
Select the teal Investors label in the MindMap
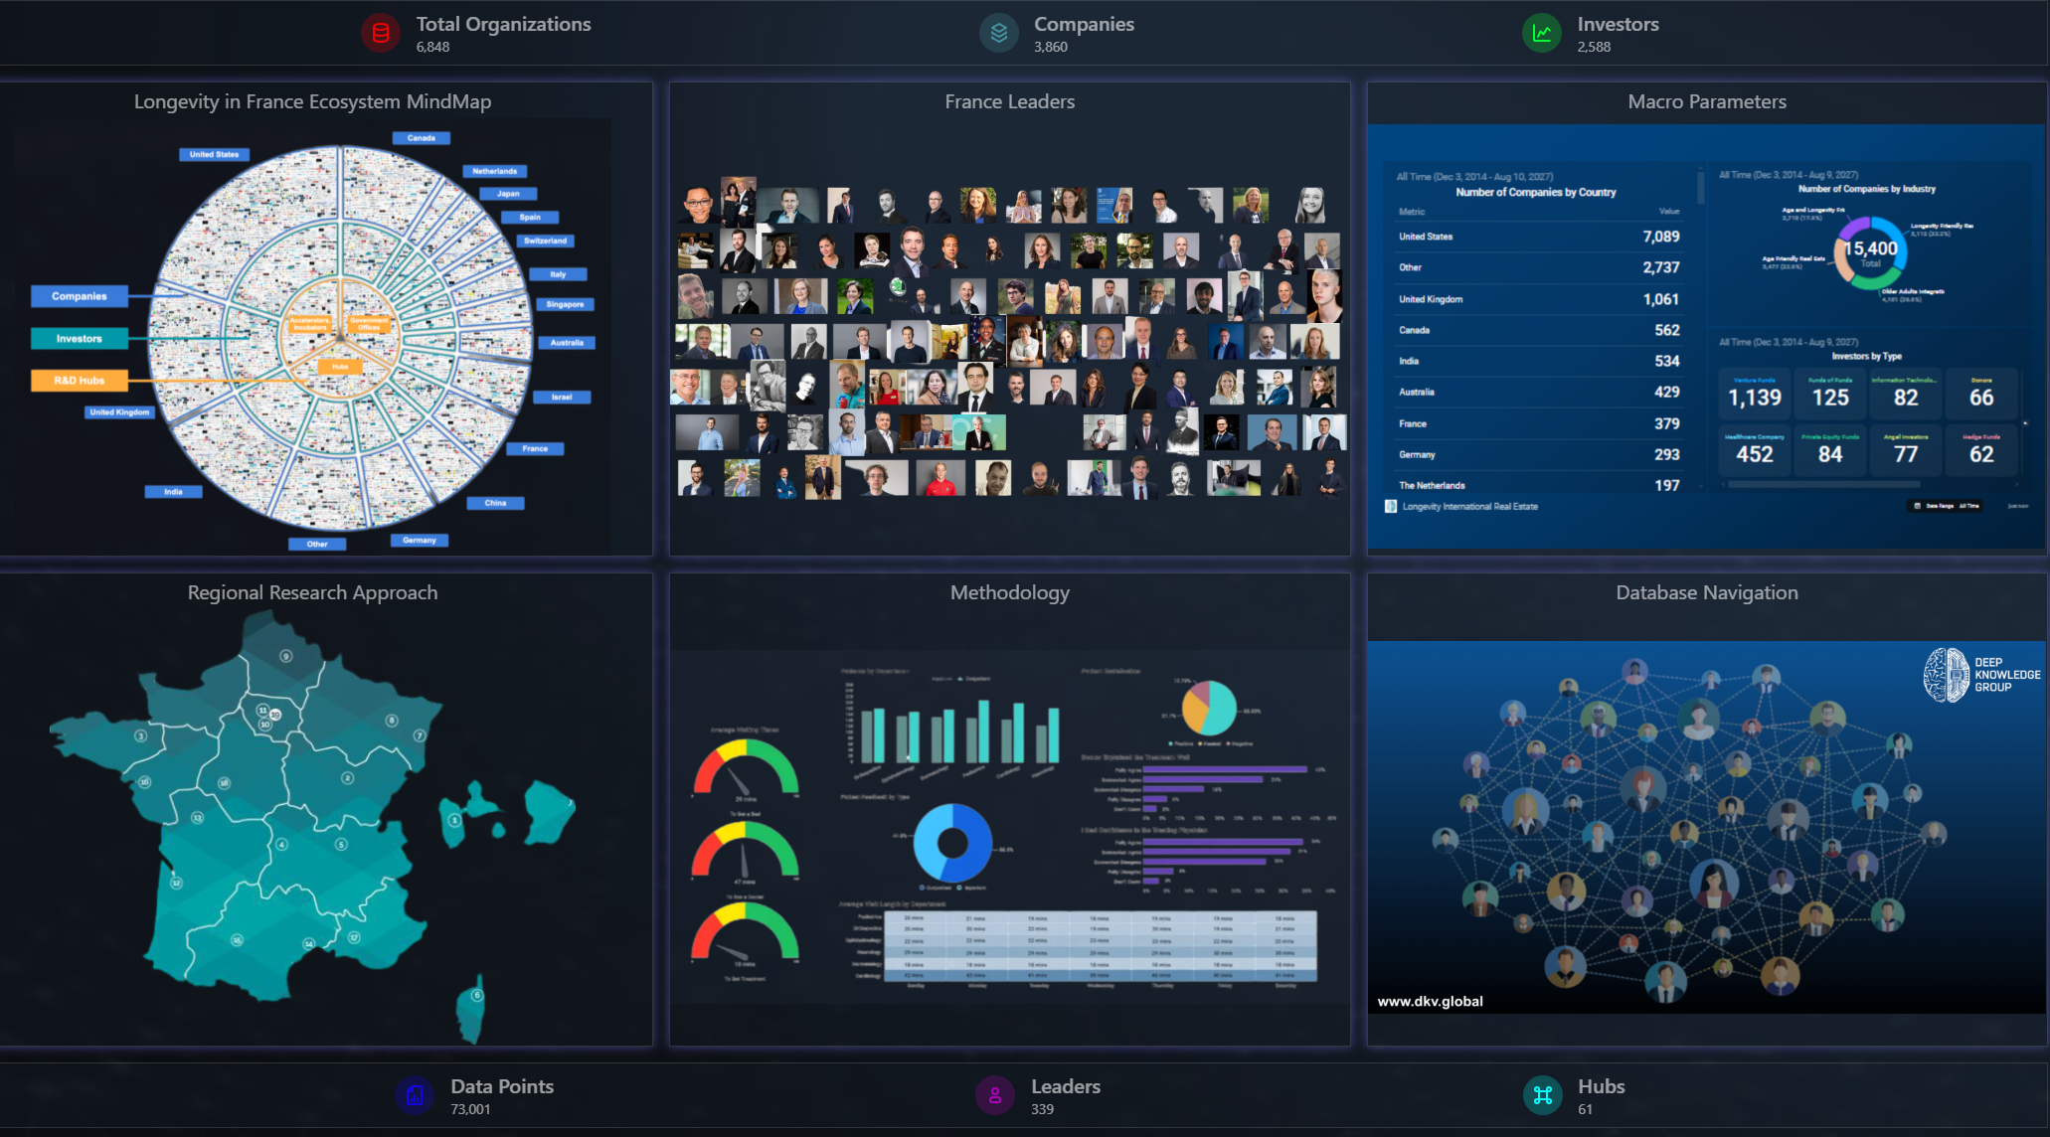tap(80, 339)
